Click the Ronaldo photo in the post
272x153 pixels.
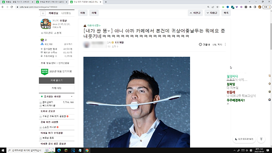coord(137,102)
